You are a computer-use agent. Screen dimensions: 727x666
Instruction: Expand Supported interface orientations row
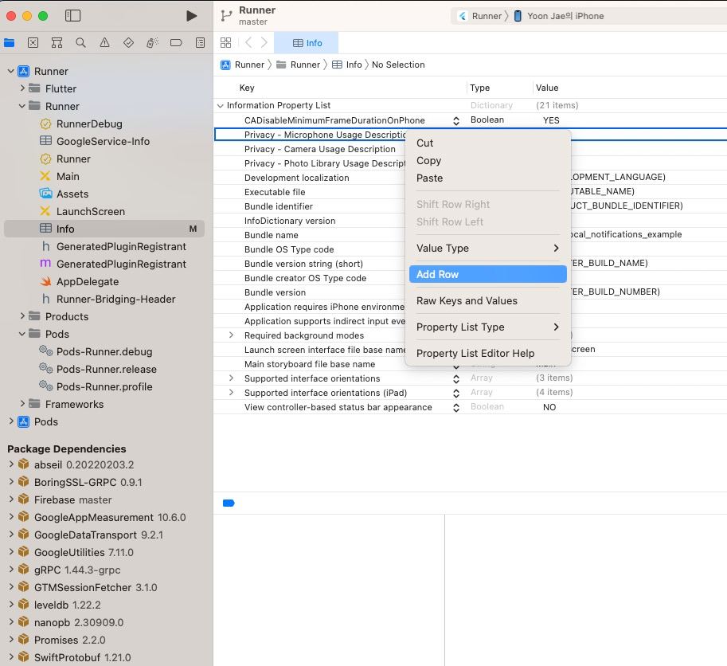tap(232, 378)
